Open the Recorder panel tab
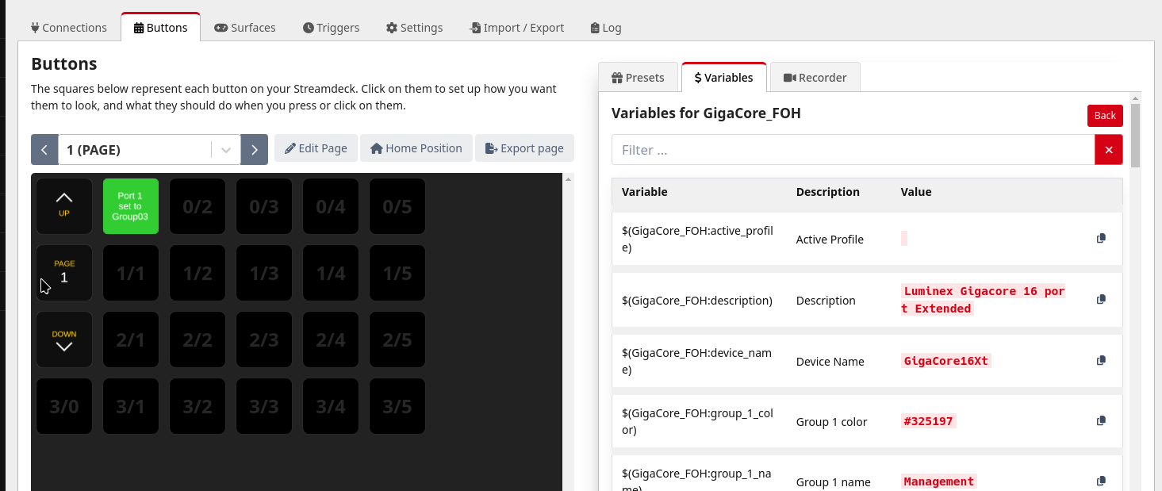 click(x=815, y=78)
